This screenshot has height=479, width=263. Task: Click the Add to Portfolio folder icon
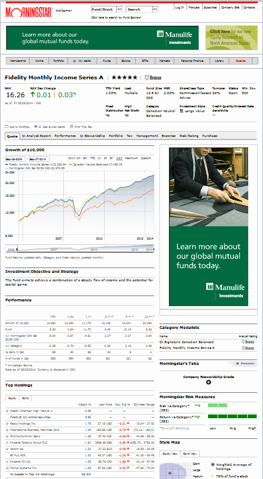tap(6, 126)
